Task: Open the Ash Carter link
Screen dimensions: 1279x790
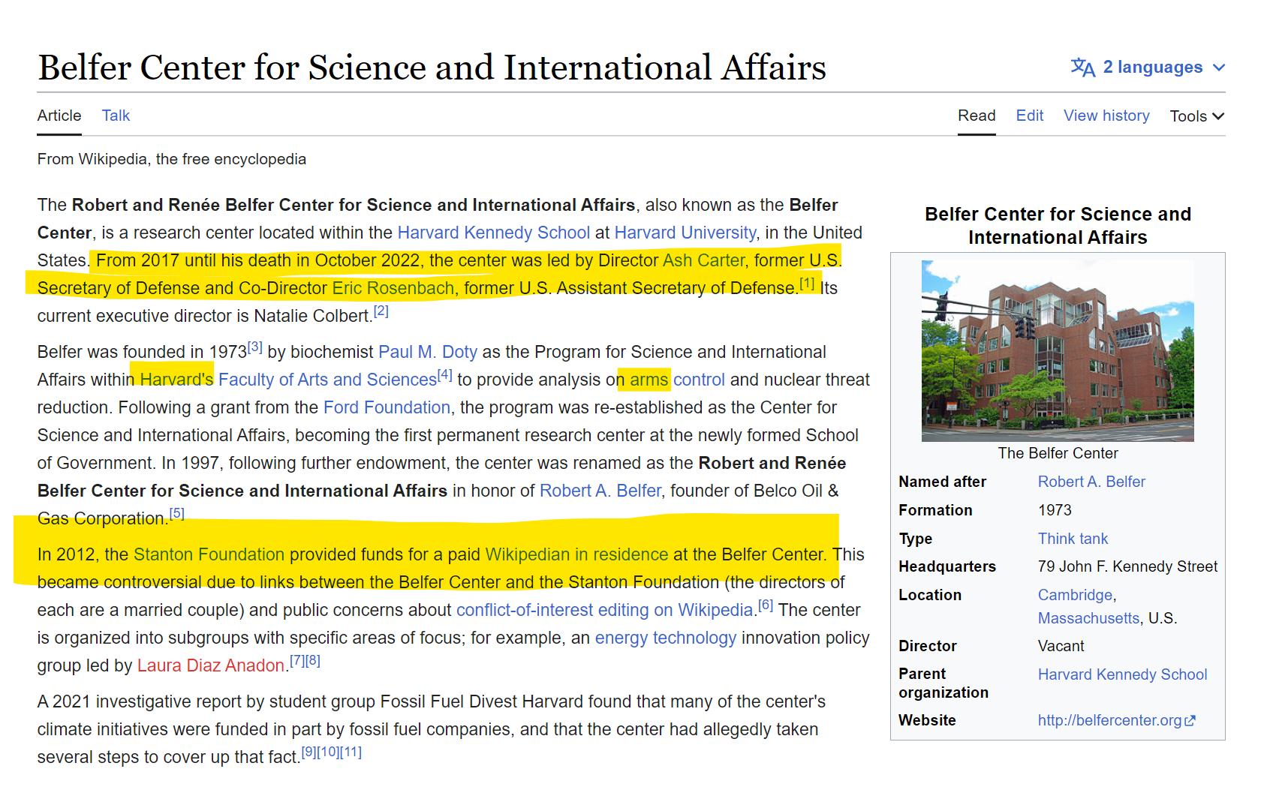Action: [704, 260]
